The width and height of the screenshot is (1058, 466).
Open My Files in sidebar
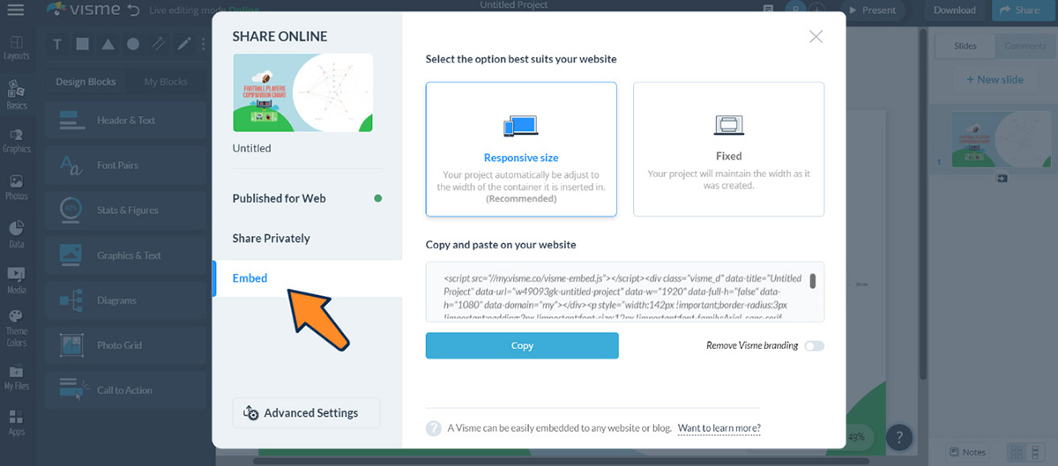pyautogui.click(x=16, y=377)
